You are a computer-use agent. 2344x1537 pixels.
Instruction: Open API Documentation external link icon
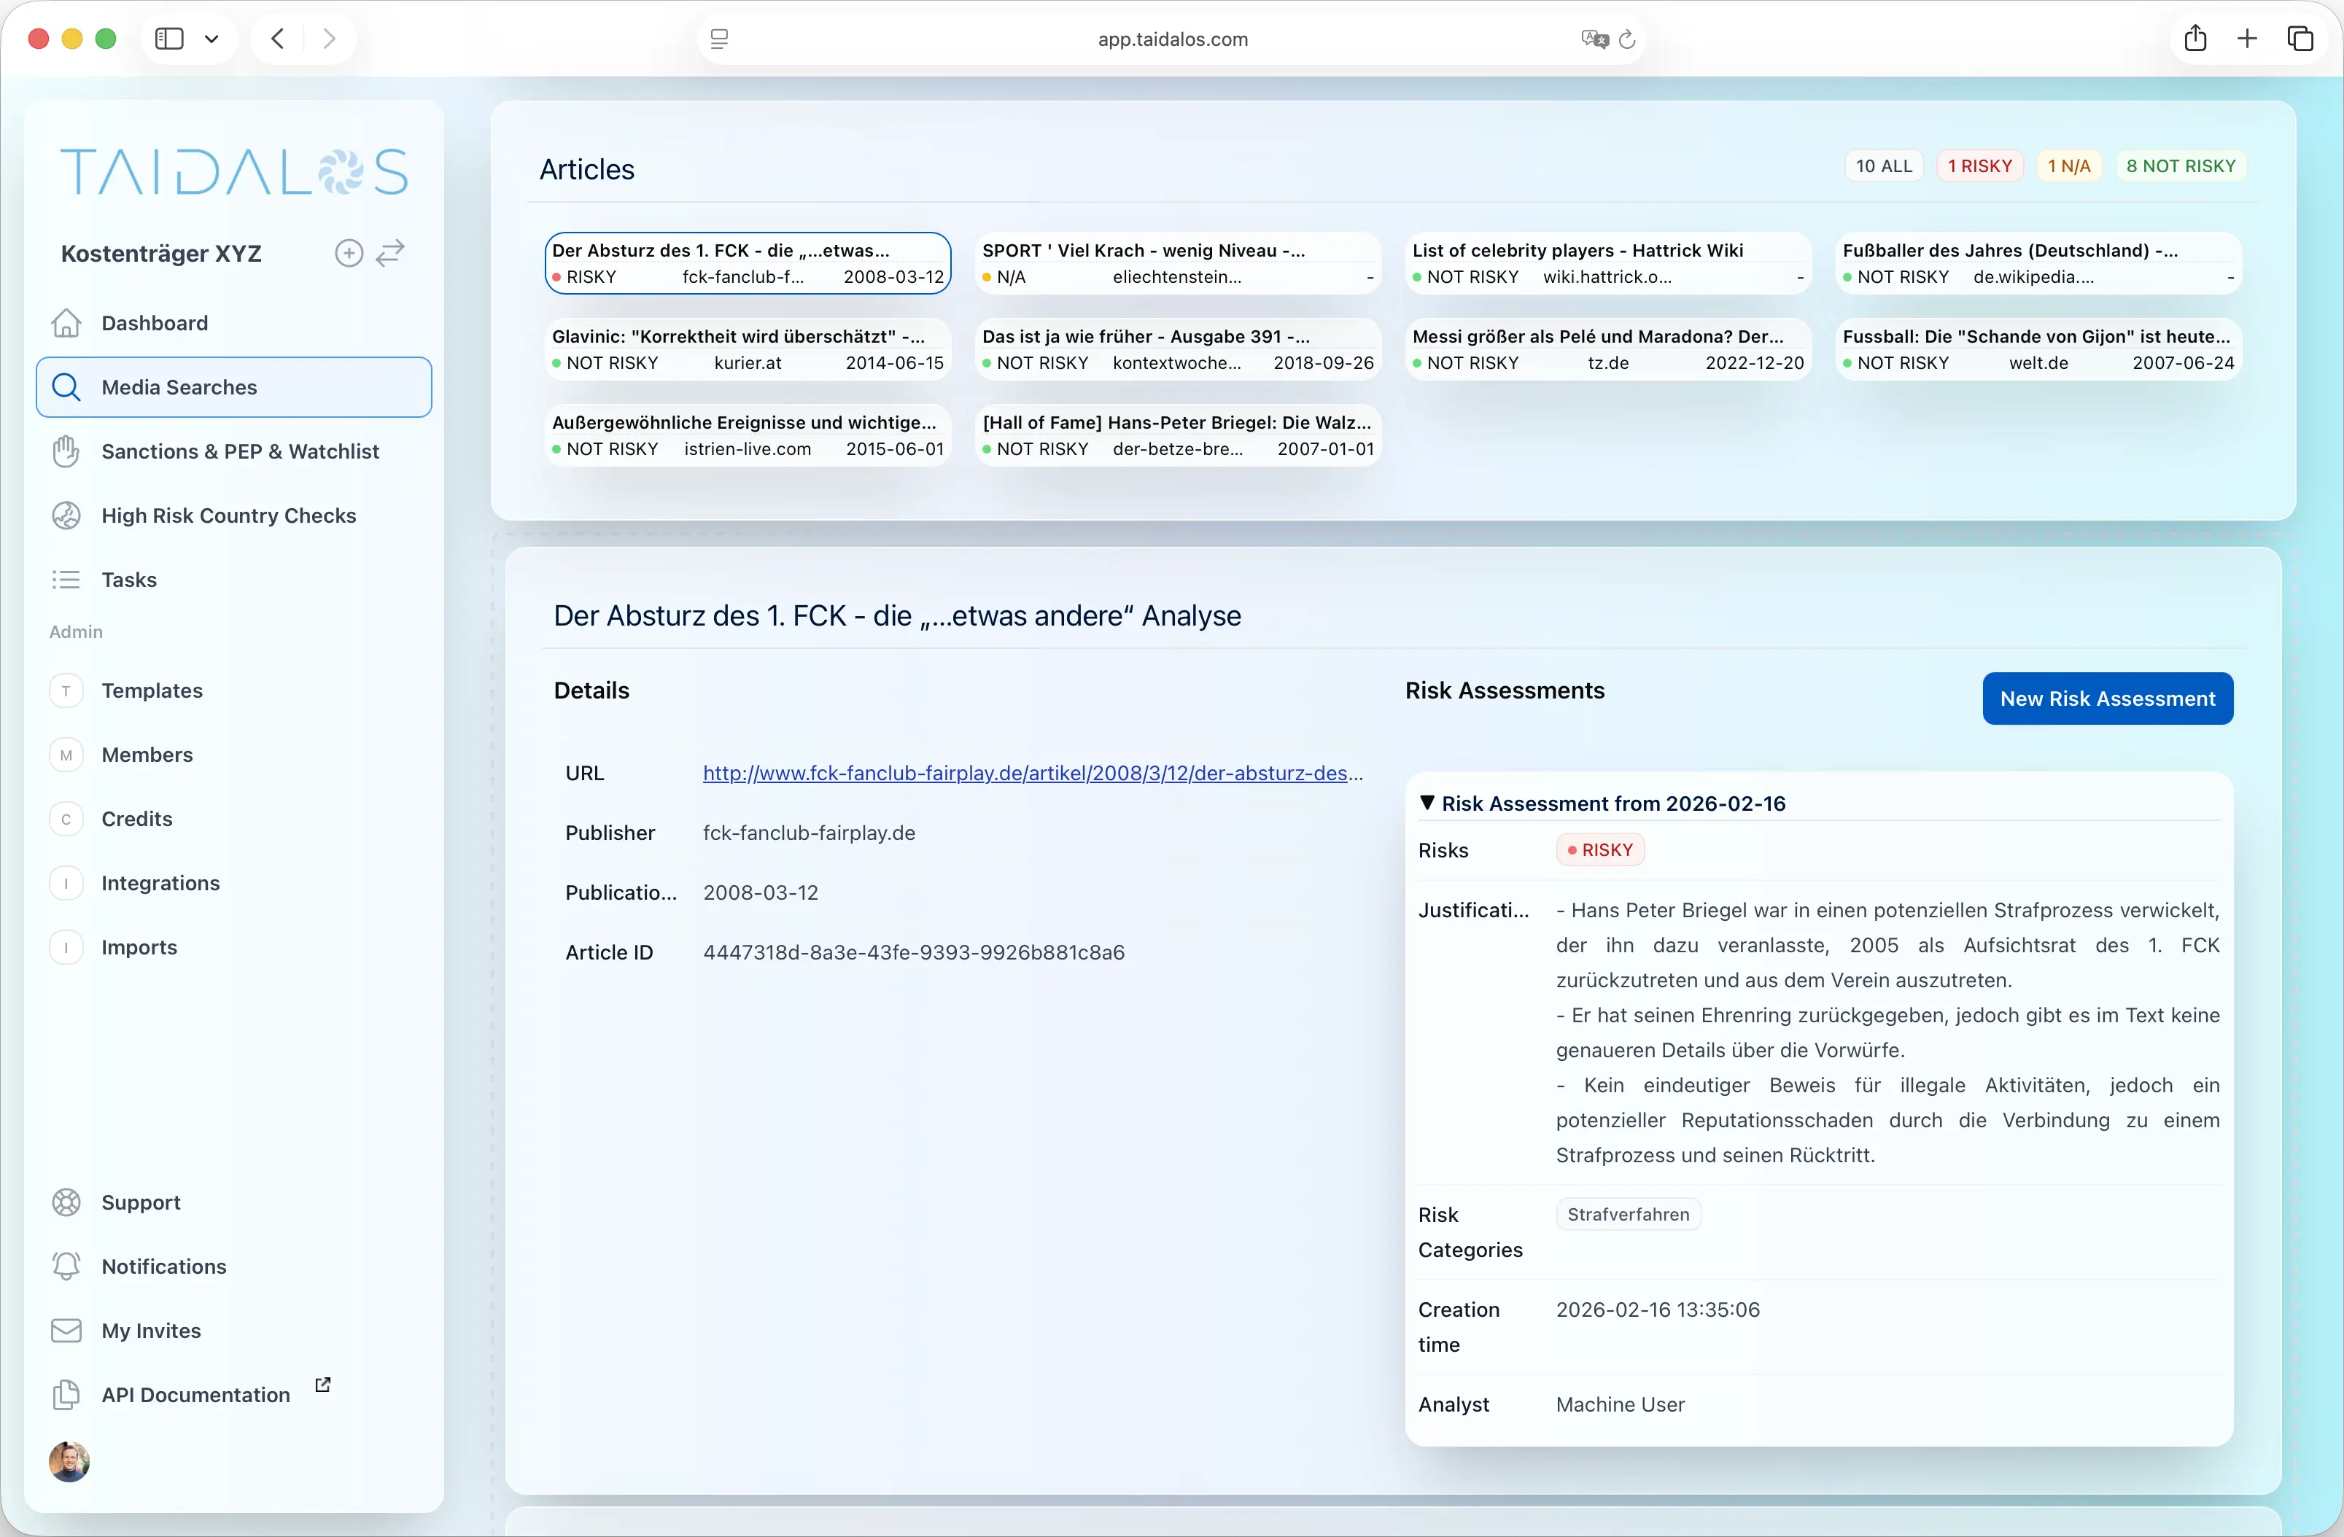[323, 1385]
